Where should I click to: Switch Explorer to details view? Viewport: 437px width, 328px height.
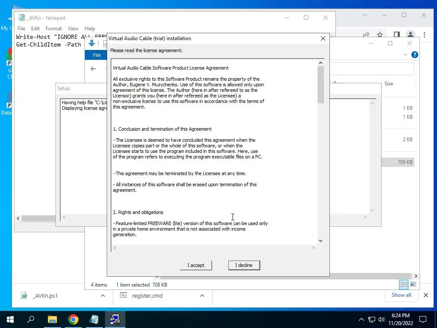tap(404, 284)
